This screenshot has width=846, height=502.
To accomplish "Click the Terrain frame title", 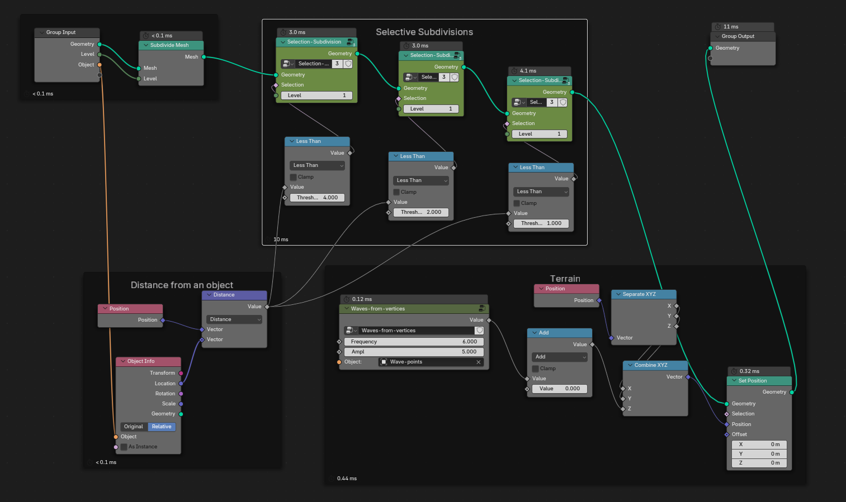I will (x=565, y=279).
